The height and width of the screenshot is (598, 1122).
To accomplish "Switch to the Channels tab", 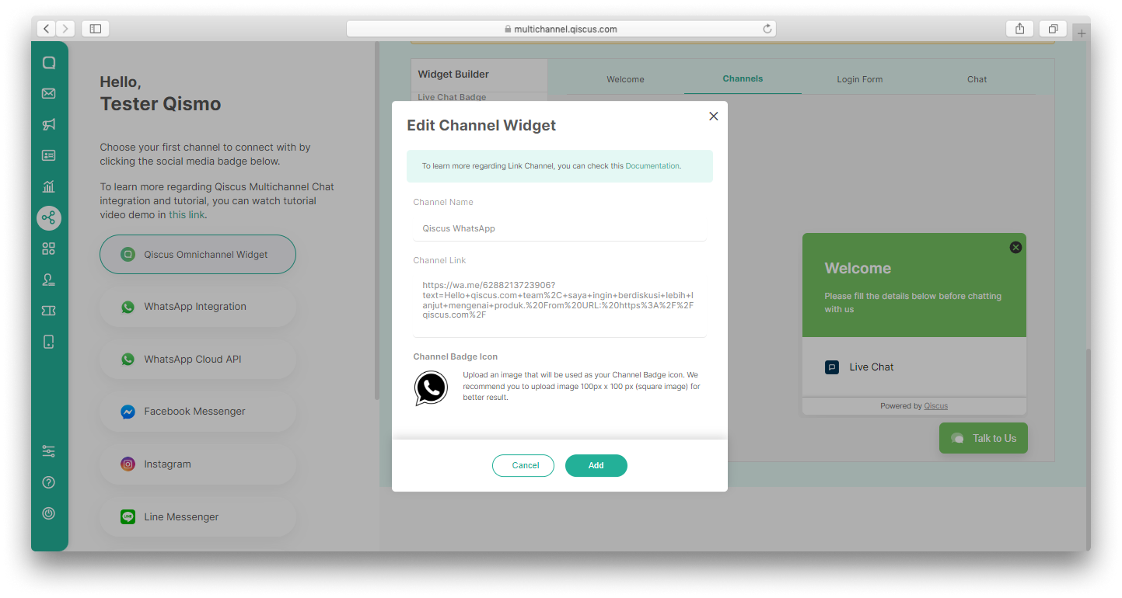I will tap(743, 78).
